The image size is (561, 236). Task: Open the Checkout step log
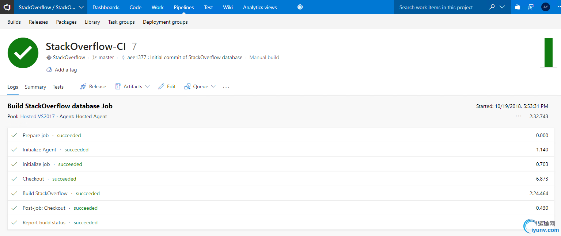coord(281,179)
